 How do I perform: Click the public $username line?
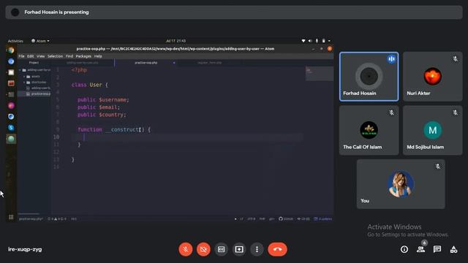[x=103, y=100]
